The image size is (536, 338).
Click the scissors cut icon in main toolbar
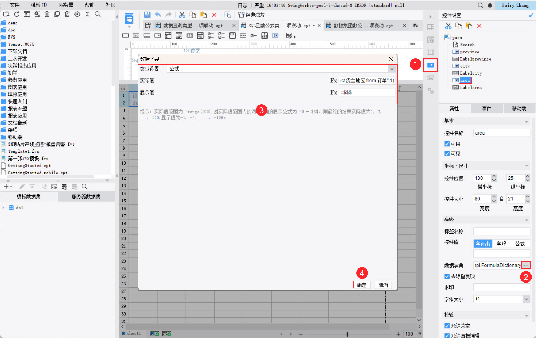pyautogui.click(x=182, y=15)
